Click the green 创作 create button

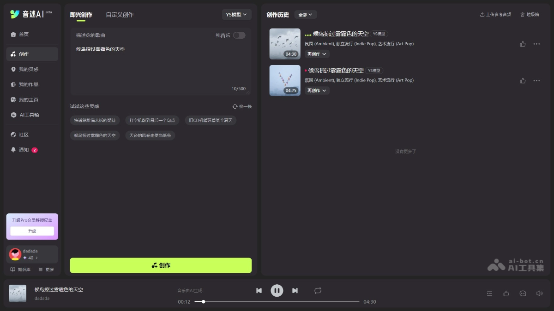click(161, 265)
